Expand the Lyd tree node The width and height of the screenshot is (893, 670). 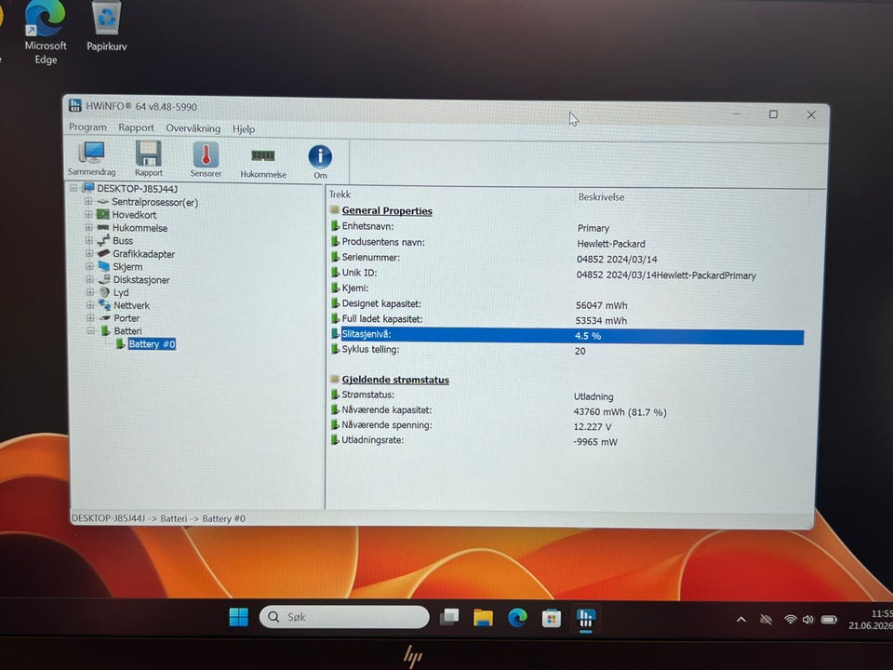[x=90, y=291]
